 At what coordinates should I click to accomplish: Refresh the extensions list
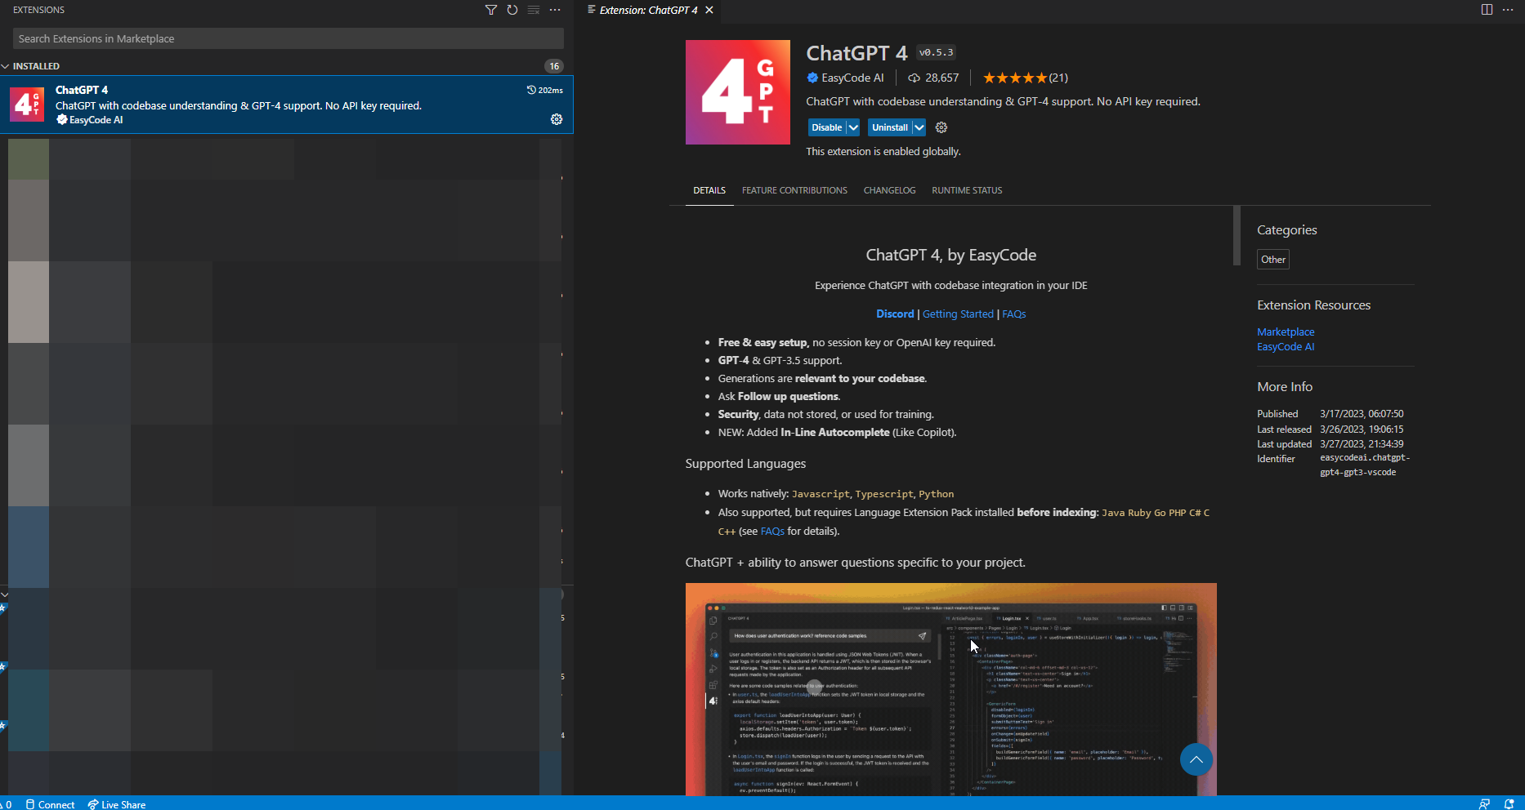click(512, 10)
